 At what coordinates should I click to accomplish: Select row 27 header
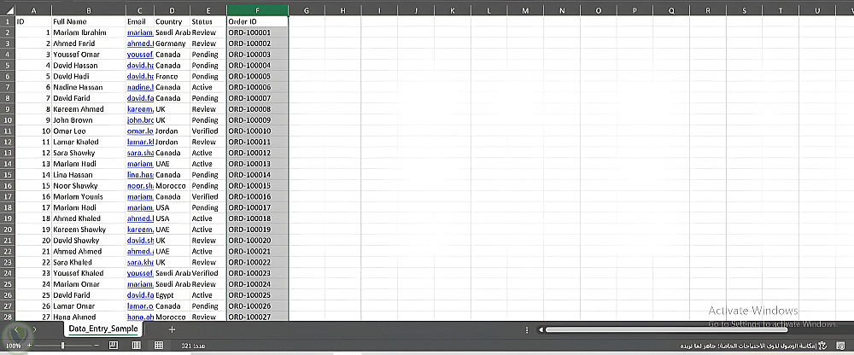8,306
